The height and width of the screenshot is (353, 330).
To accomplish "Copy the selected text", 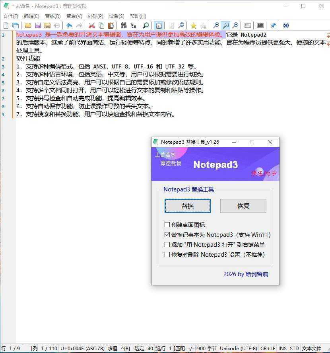I will click(101, 25).
